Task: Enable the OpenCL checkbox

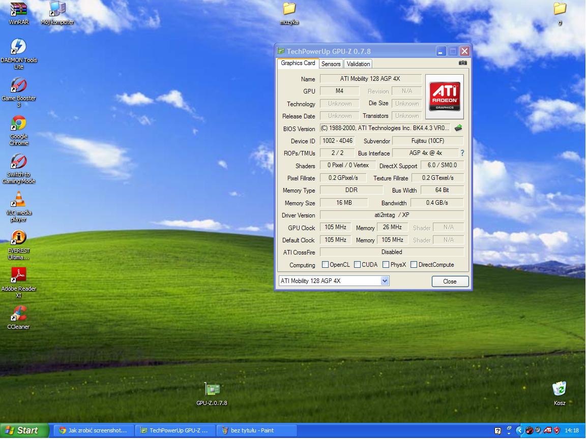Action: click(x=325, y=265)
